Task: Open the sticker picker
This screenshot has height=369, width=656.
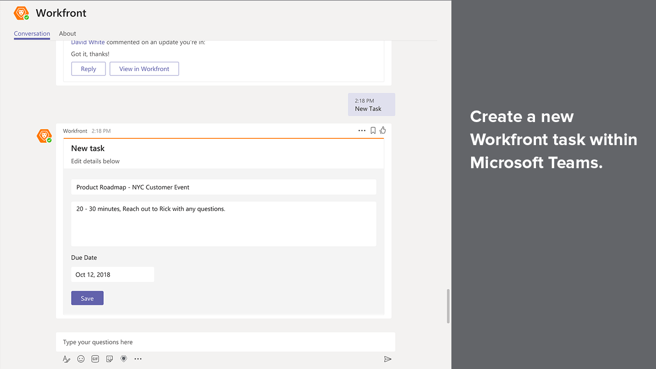Action: point(109,359)
